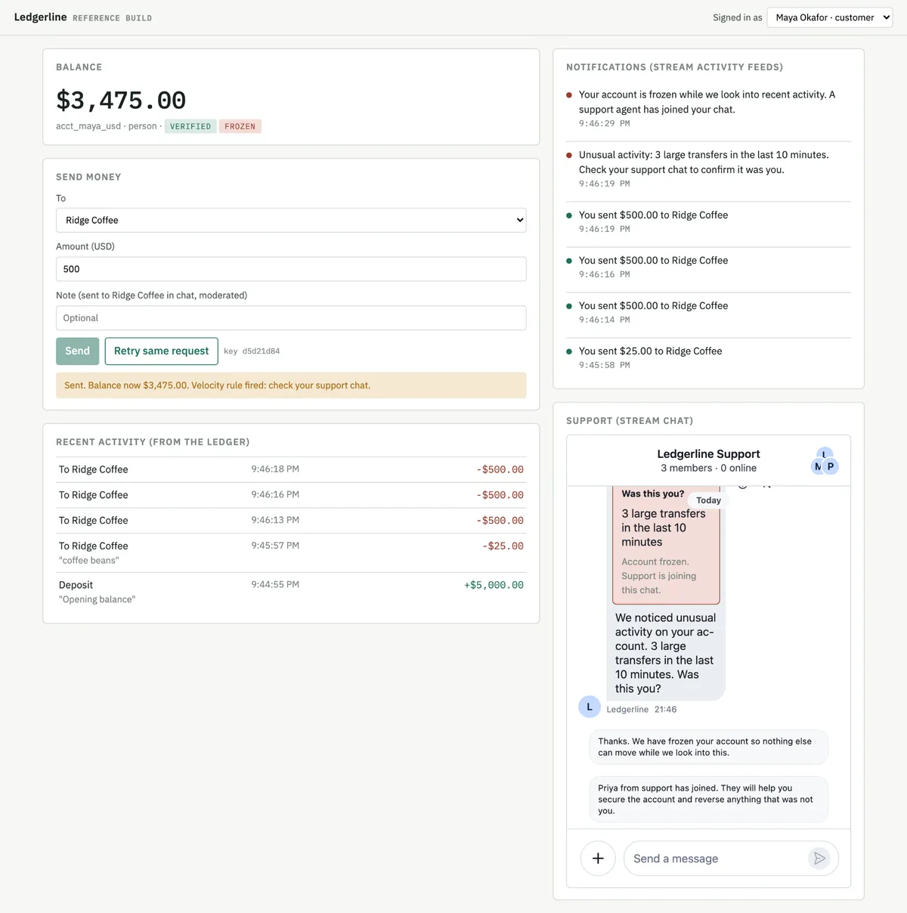Click the FROZEN status badge

(x=240, y=126)
